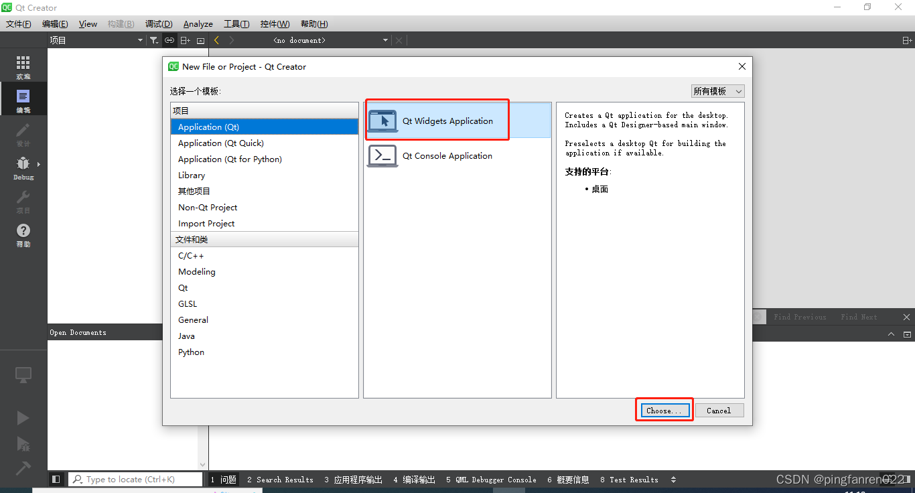Screen dimensions: 915x493
Task: Open the Welcome (欢迎) mode
Action: click(23, 66)
